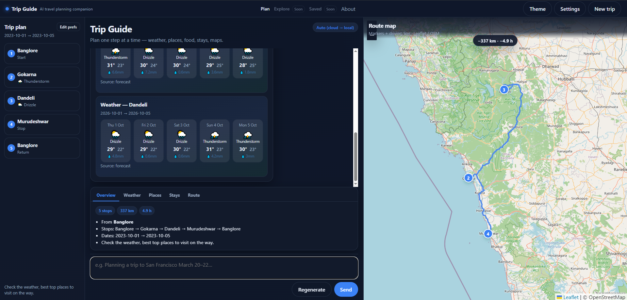Click the number 5 badge beside Banglore Return
This screenshot has width=627, height=300.
[x=11, y=148]
